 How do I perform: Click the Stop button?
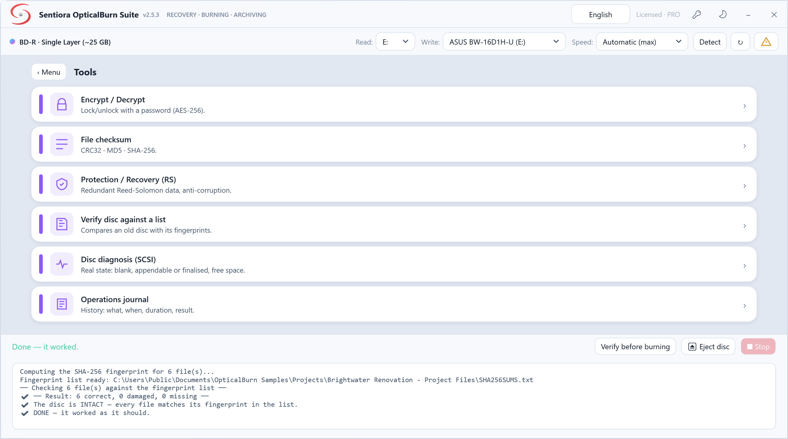tap(758, 347)
